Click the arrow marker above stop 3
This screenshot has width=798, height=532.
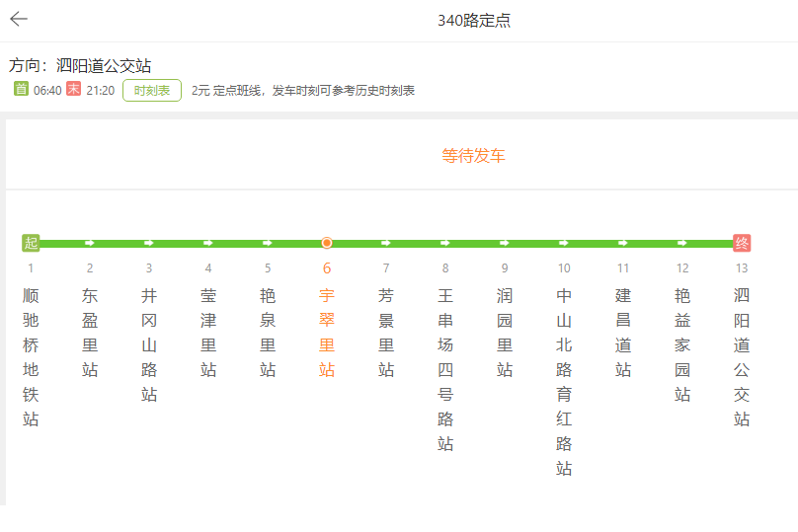(149, 243)
